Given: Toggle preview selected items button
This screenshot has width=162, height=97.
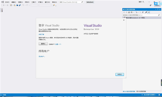Looking at the screenshot, I should tap(148, 12).
